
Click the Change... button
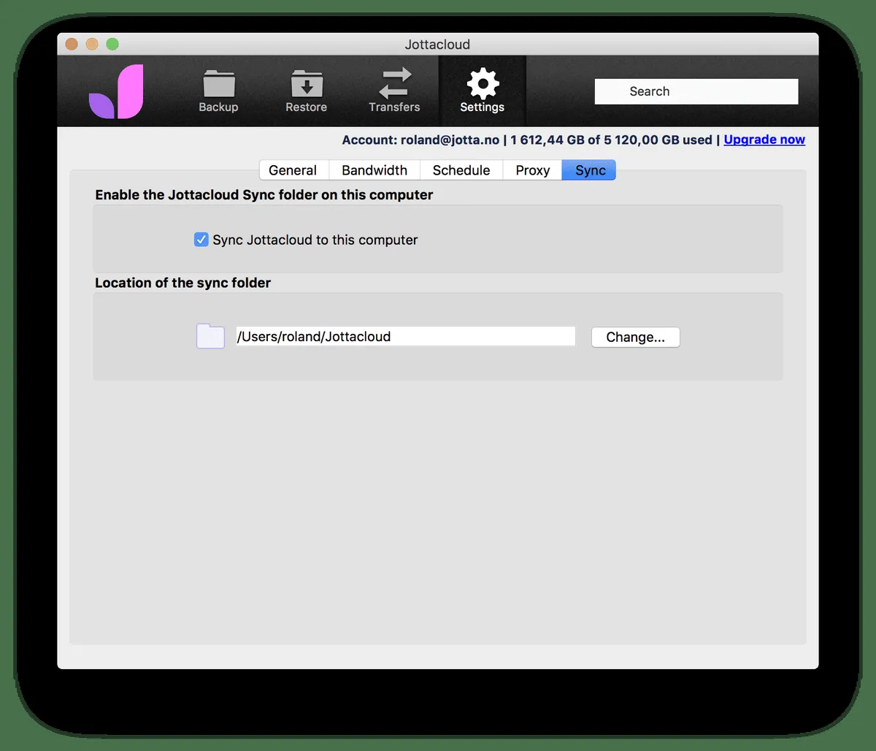[636, 337]
